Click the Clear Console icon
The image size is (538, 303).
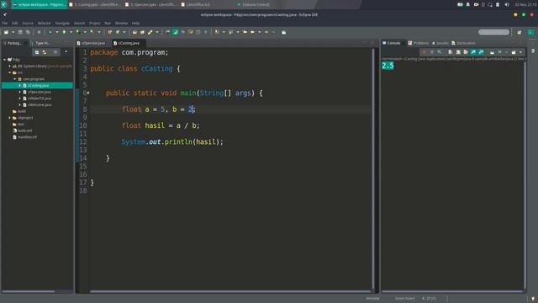(x=451, y=52)
